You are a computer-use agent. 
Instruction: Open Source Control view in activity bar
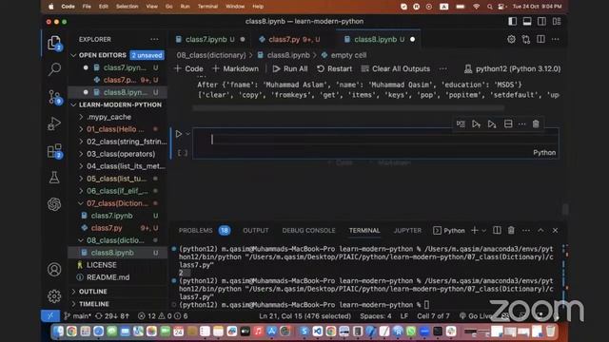[x=54, y=97]
